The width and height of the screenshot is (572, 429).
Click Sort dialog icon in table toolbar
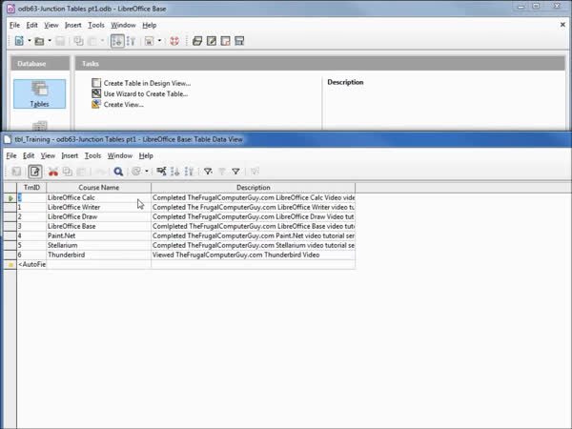tap(161, 172)
